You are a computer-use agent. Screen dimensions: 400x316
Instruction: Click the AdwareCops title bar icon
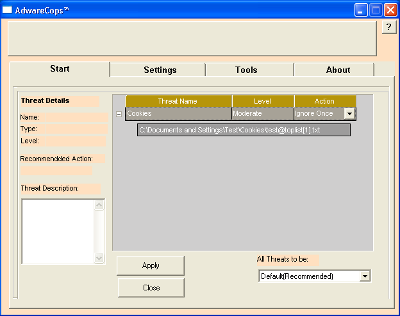point(7,10)
